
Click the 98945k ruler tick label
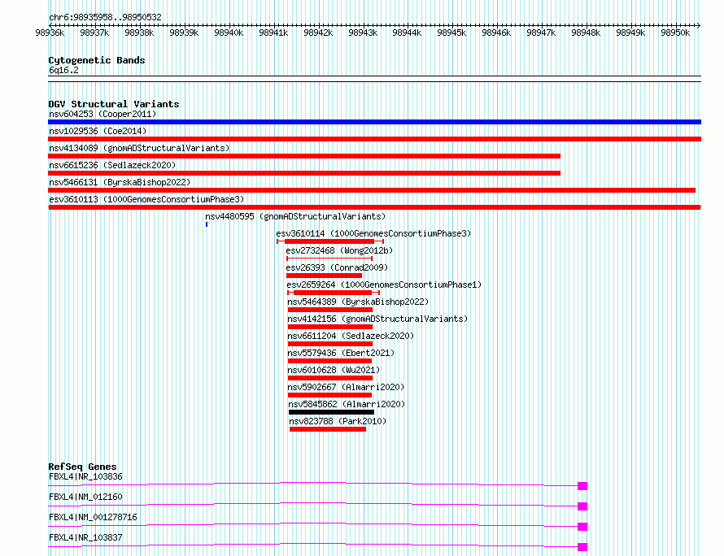coord(451,33)
